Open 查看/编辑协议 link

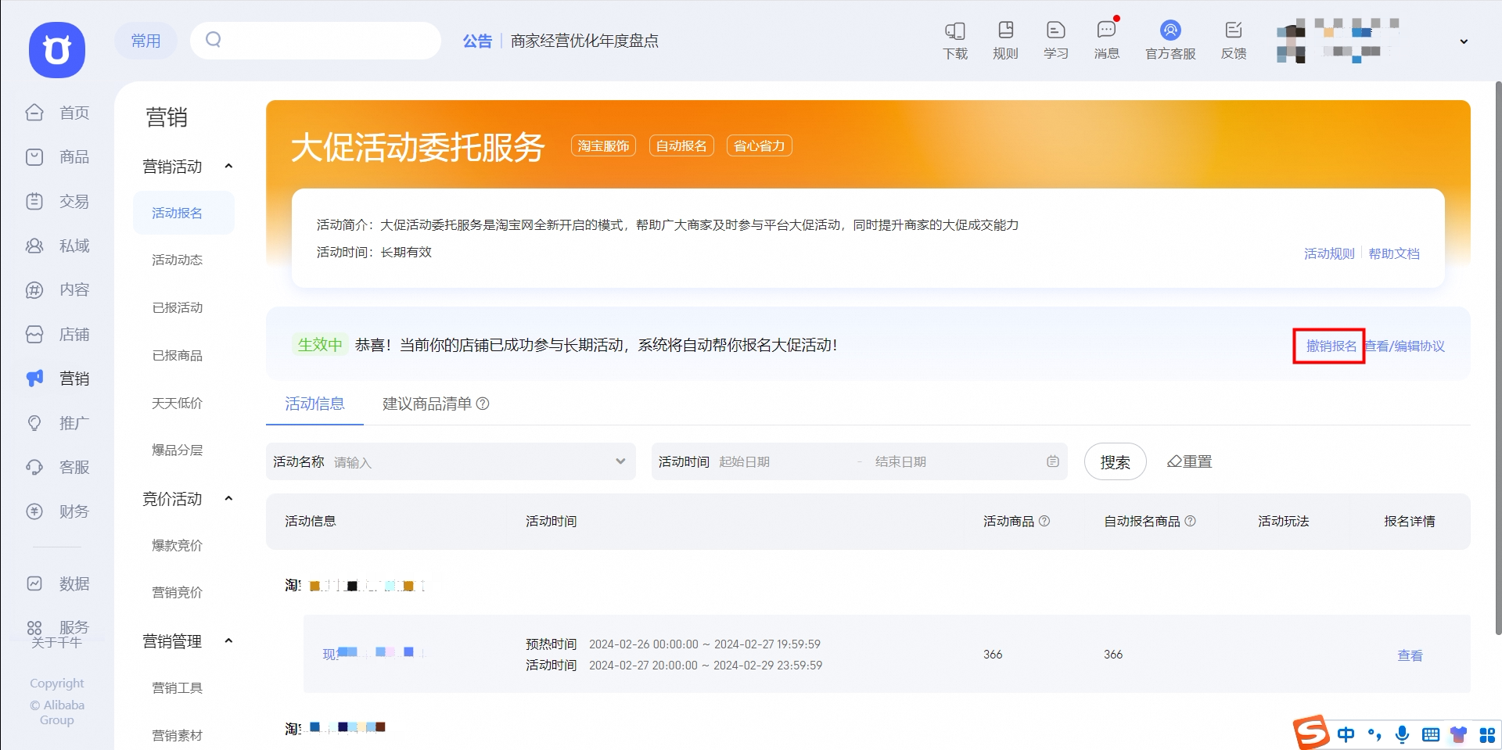1405,346
